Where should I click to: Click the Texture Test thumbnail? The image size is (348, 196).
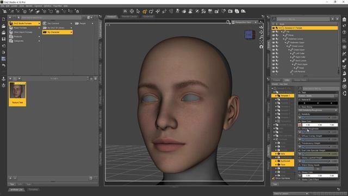[17, 94]
